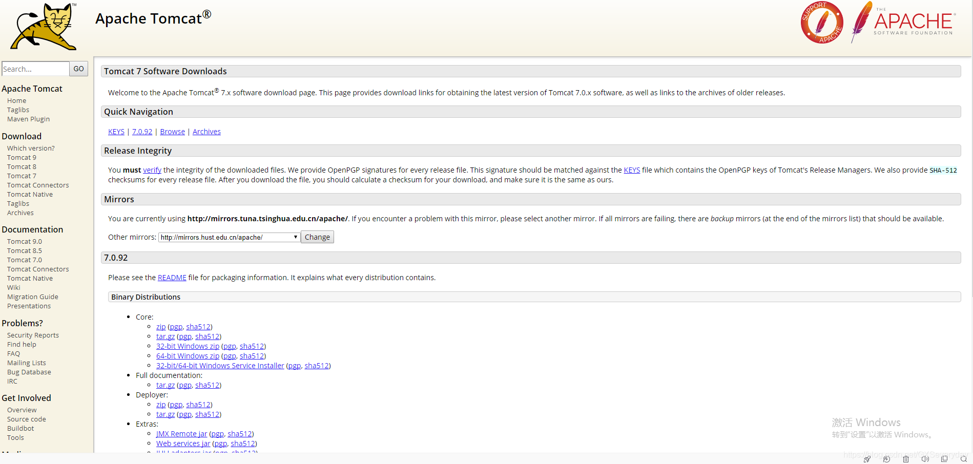
Task: Open Archives in the Download sidebar
Action: click(x=20, y=213)
